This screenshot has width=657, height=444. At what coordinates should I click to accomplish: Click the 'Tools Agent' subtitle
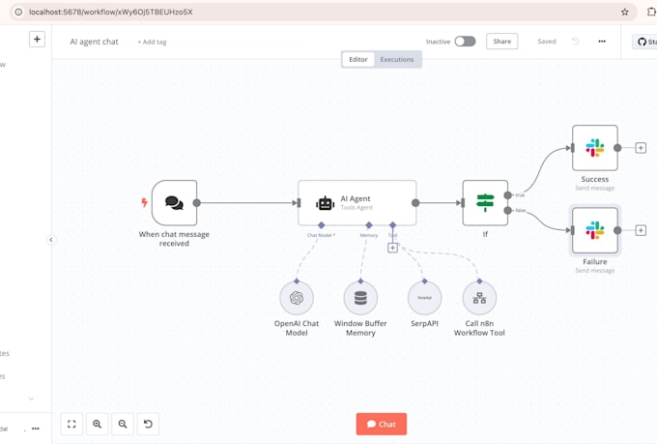[x=357, y=207]
